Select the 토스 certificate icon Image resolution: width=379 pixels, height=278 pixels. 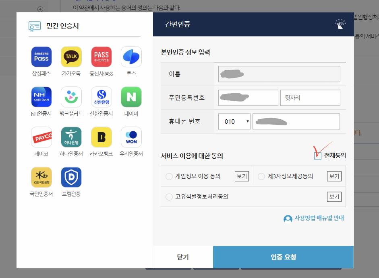coord(131,56)
